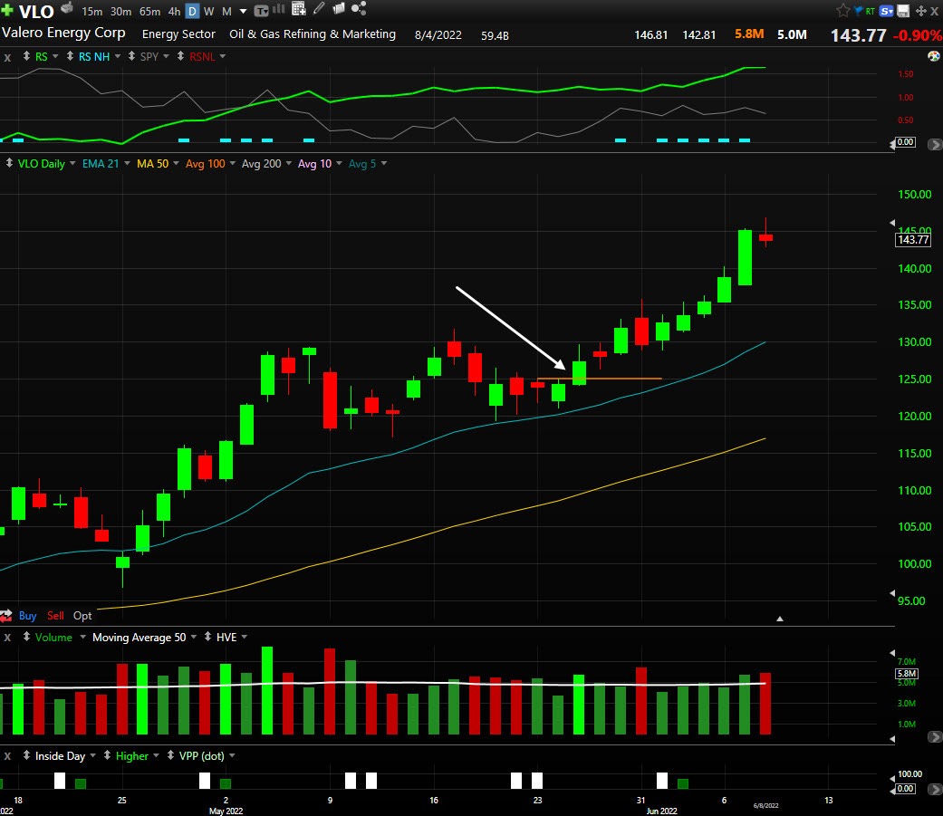
Task: Click Oil & Gas Refining & Marketing link
Action: [313, 34]
